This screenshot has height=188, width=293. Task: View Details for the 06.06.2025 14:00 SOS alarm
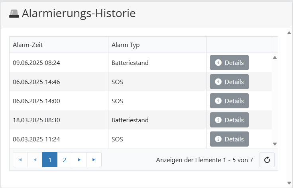point(229,101)
